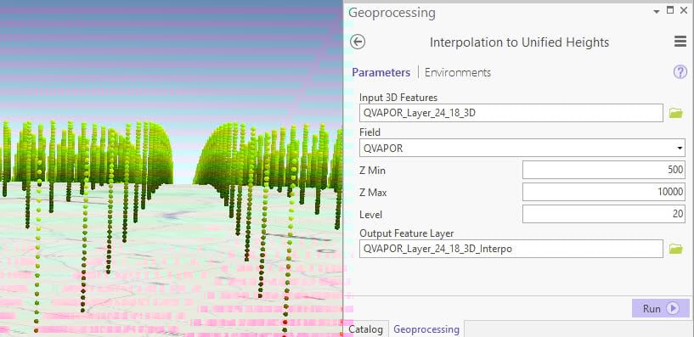Open the Geoprocessing hamburger menu
694x337 pixels.
[x=680, y=42]
